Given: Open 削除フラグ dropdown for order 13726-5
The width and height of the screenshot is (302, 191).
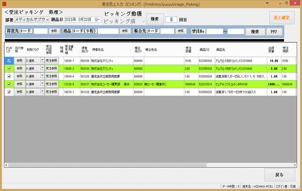Looking at the screenshot, I should 42,83.
